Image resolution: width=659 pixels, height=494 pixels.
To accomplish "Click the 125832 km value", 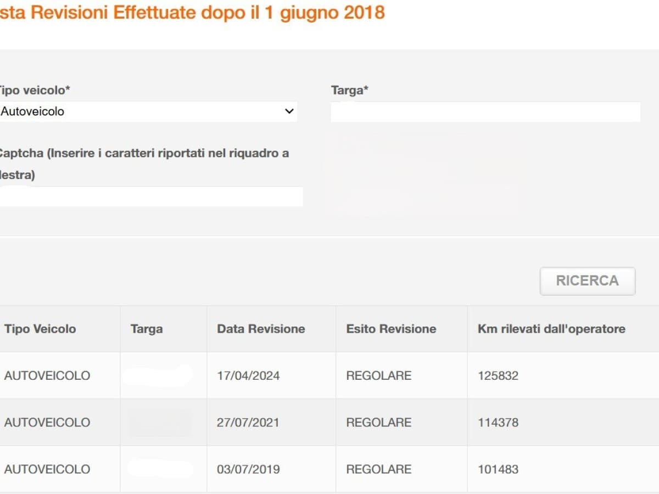I will point(498,375).
